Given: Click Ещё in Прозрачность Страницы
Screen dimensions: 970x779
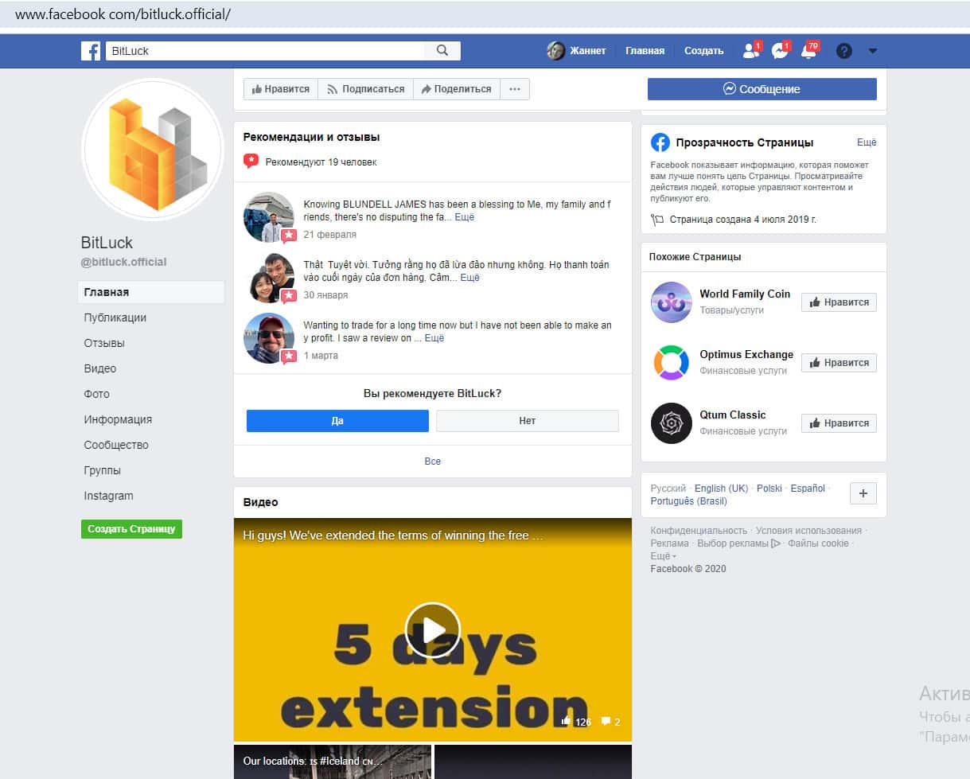Looking at the screenshot, I should coord(867,142).
